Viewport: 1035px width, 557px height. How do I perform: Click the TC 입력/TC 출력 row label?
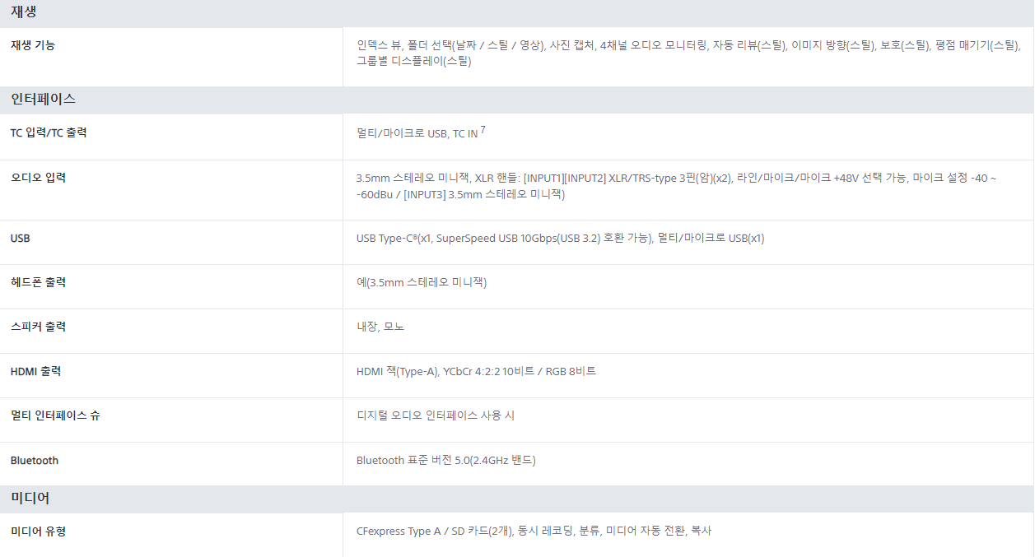[49, 132]
